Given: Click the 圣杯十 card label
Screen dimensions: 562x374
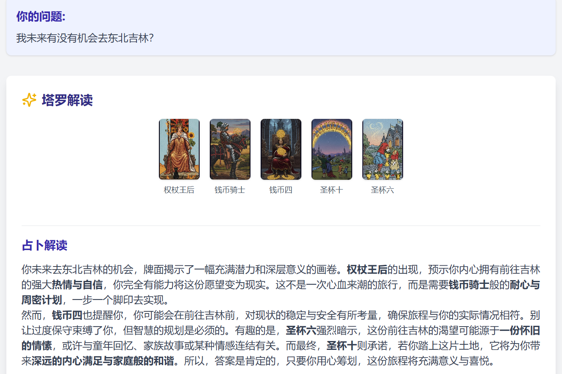Looking at the screenshot, I should [332, 190].
